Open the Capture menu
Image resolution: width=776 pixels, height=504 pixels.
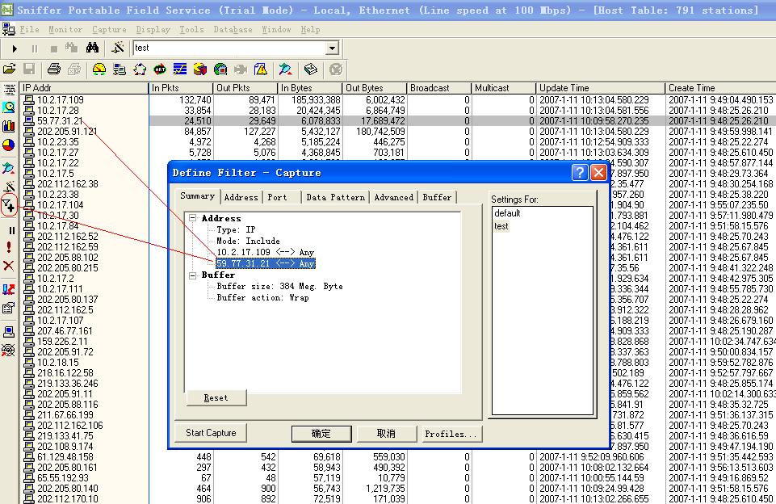click(109, 29)
